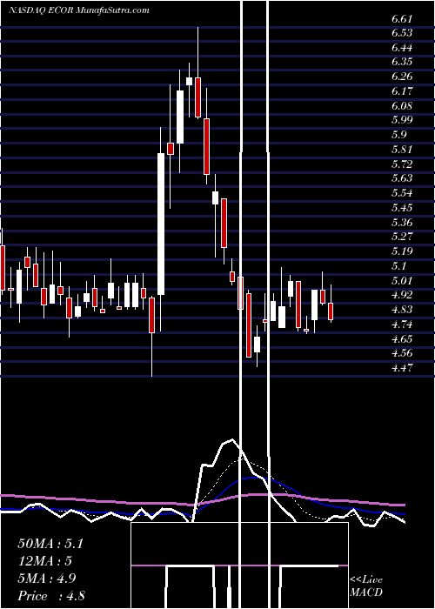
Task: Click the 4.47 price axis label
Action: point(402,368)
